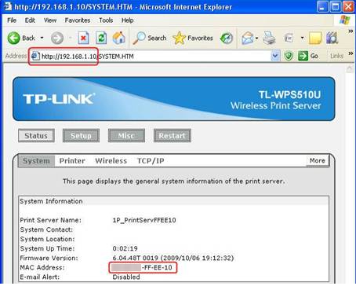Open the History toolbar icon
Image resolution: width=356 pixels, height=286 pixels.
pyautogui.click(x=227, y=38)
